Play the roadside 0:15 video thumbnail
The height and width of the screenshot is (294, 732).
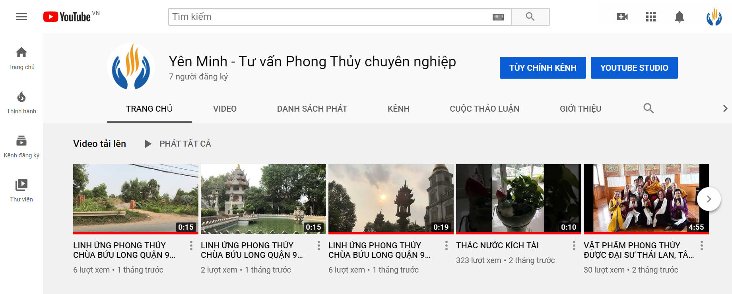[136, 199]
